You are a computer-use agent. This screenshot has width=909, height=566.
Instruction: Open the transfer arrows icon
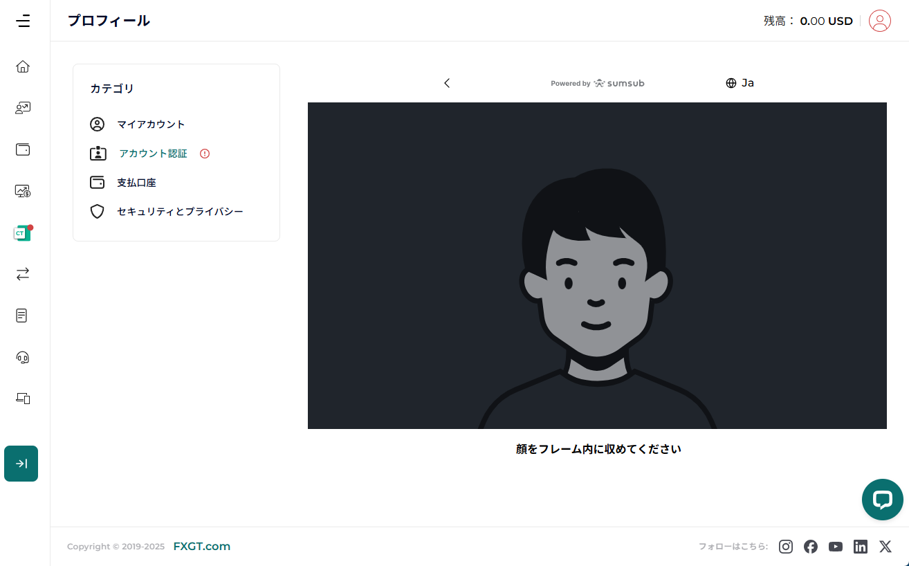(x=23, y=274)
